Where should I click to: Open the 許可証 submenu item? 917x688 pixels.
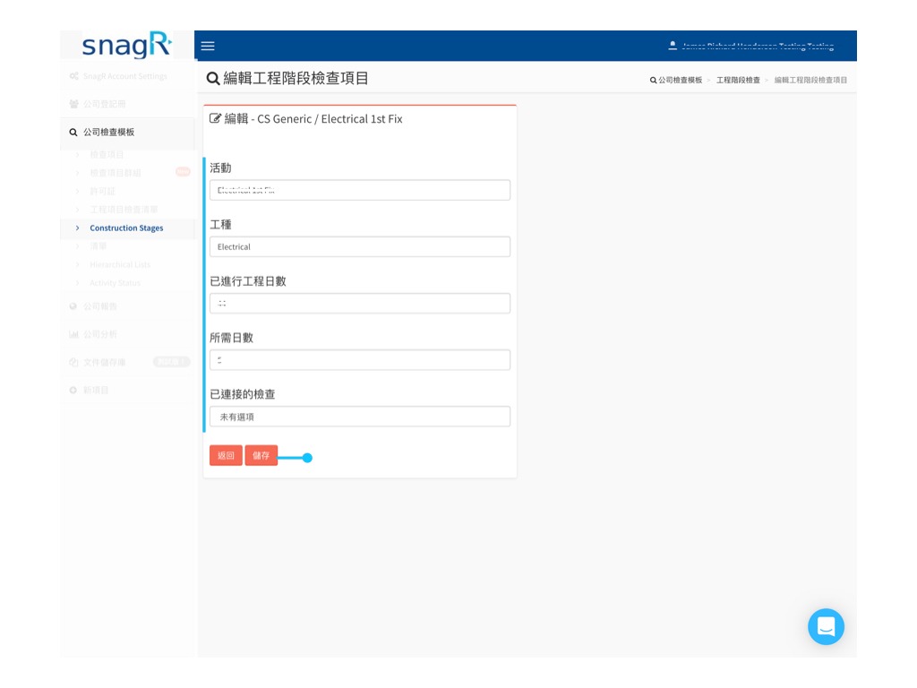coord(102,192)
